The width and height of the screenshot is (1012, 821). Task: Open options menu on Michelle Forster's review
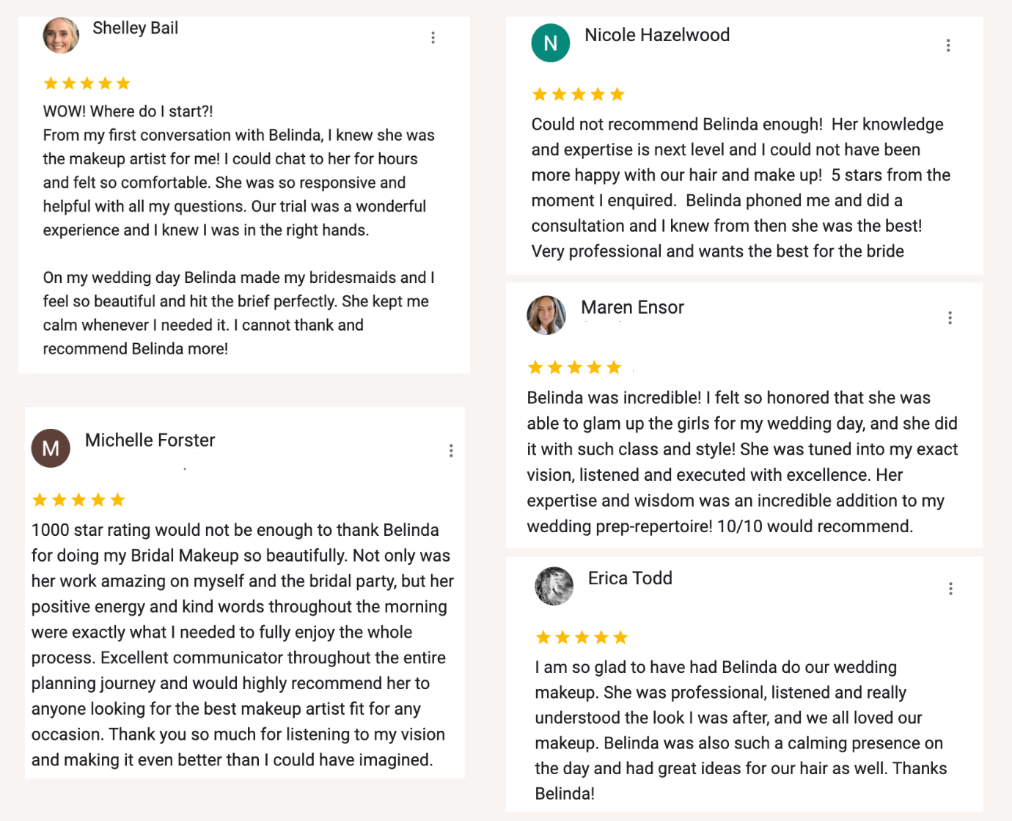pyautogui.click(x=451, y=451)
